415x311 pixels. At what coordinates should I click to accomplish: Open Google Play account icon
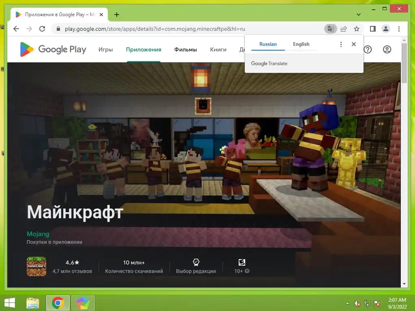point(387,49)
